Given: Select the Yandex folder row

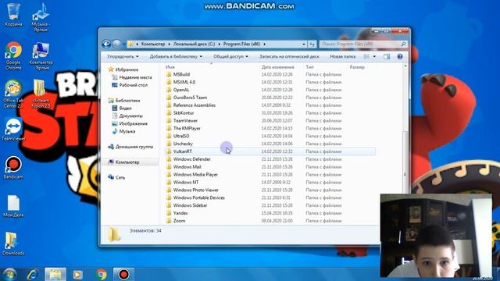Looking at the screenshot, I should point(270,213).
